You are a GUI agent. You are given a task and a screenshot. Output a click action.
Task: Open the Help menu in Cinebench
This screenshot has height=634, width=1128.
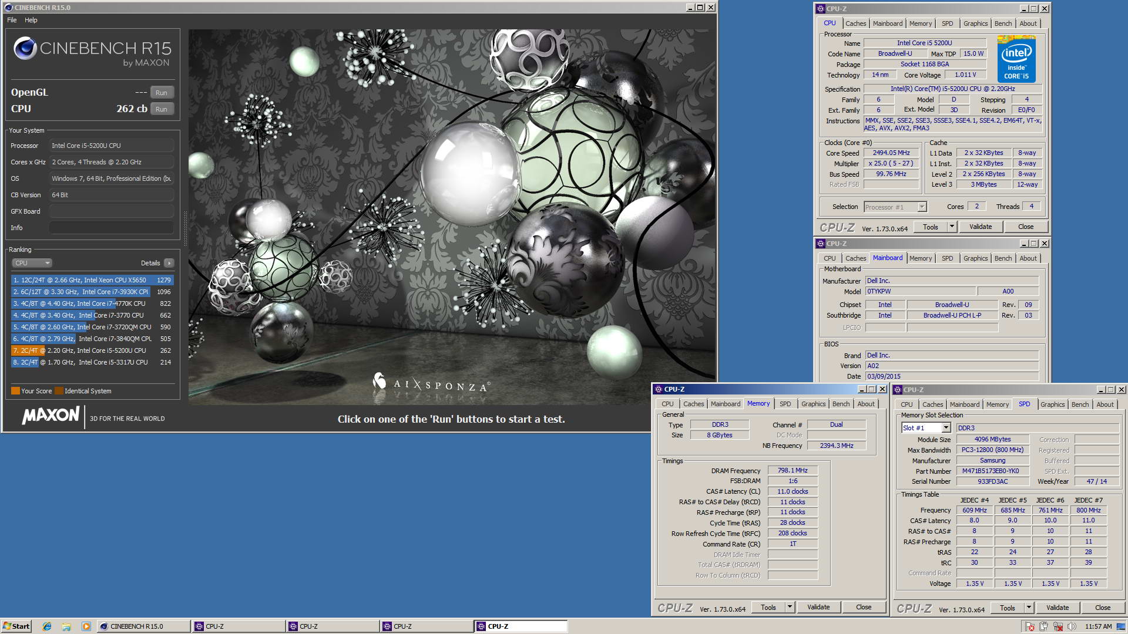[x=31, y=20]
